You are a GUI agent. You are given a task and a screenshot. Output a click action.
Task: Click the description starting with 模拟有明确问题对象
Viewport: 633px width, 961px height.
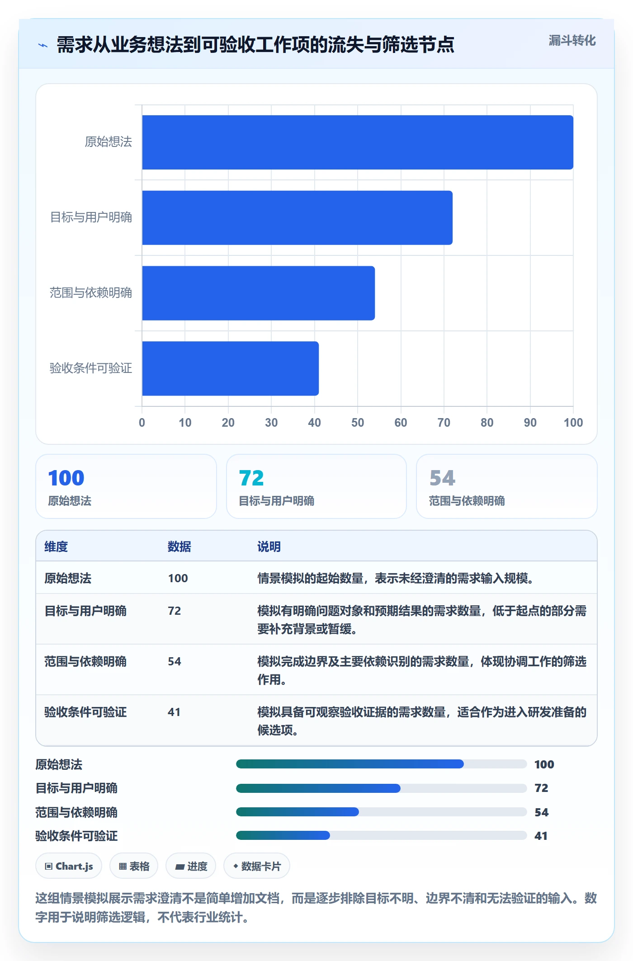(422, 620)
